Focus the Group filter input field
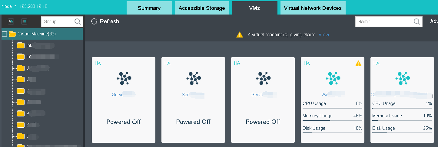This screenshot has height=147, width=438. (x=58, y=21)
